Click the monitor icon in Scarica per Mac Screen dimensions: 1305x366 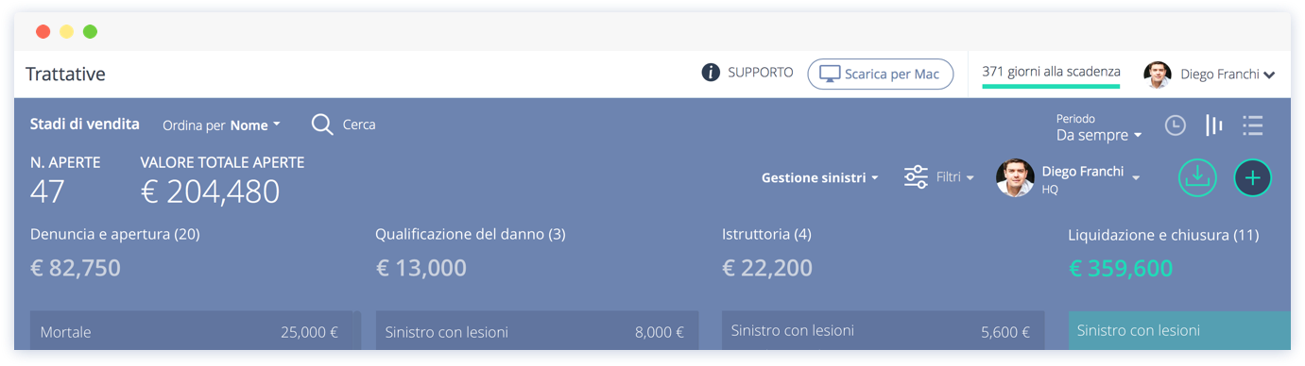830,74
